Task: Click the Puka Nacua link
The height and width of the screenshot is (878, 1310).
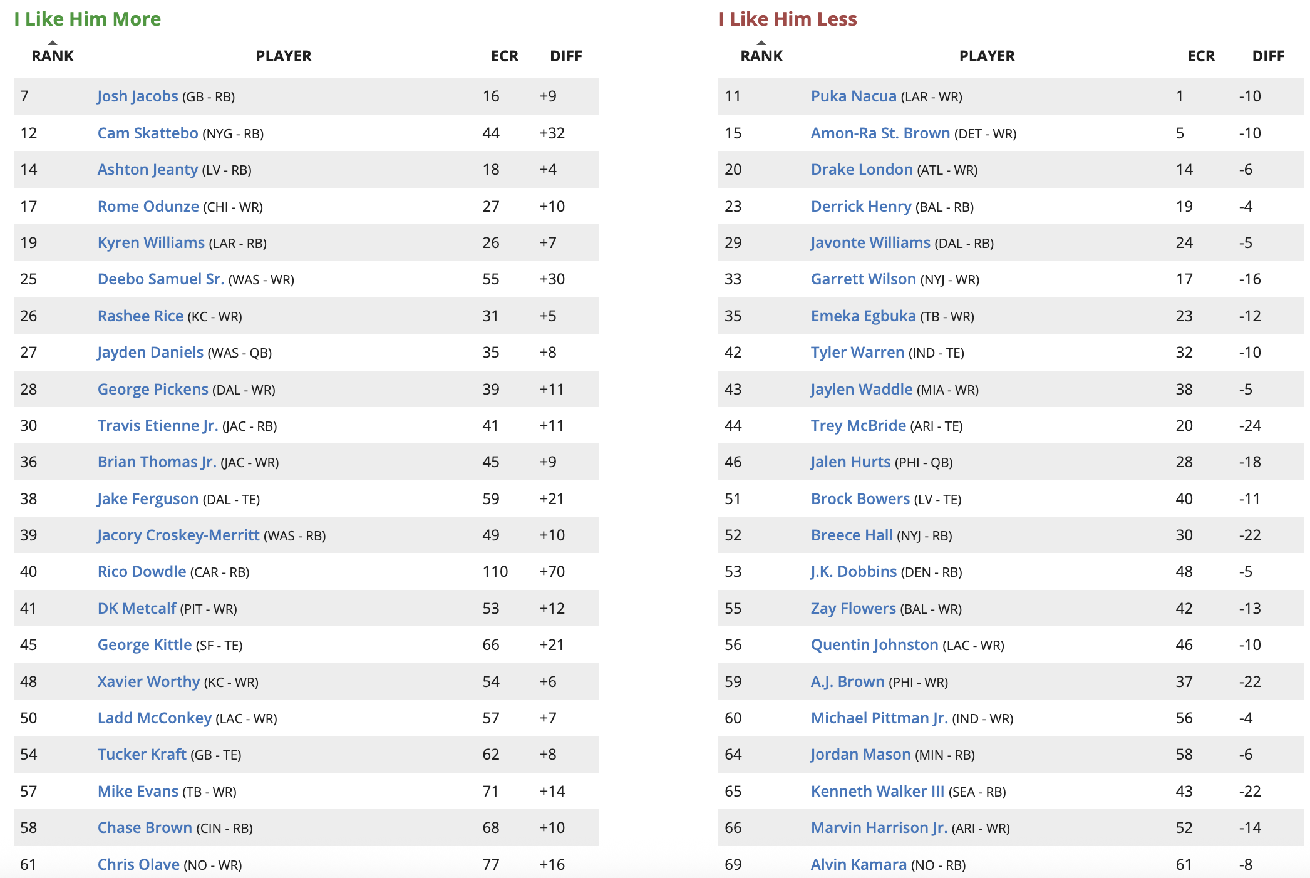Action: point(854,96)
